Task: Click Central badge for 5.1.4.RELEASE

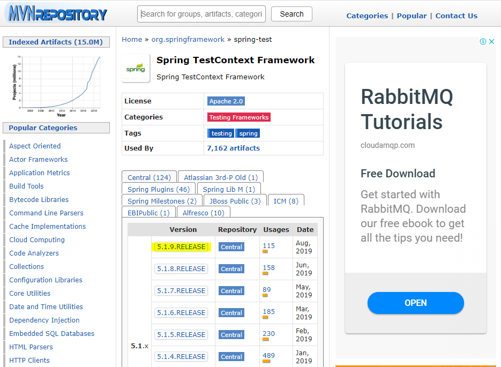Action: pos(231,357)
